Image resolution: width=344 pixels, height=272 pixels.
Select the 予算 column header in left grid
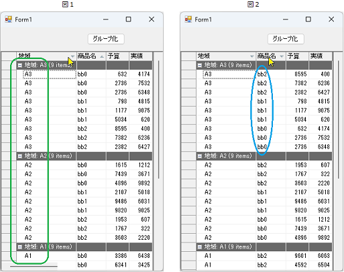(x=117, y=56)
